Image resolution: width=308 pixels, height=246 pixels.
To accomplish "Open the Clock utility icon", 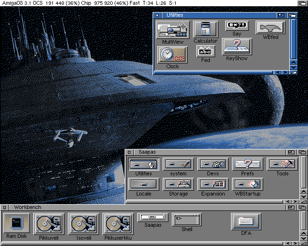I will (172, 55).
